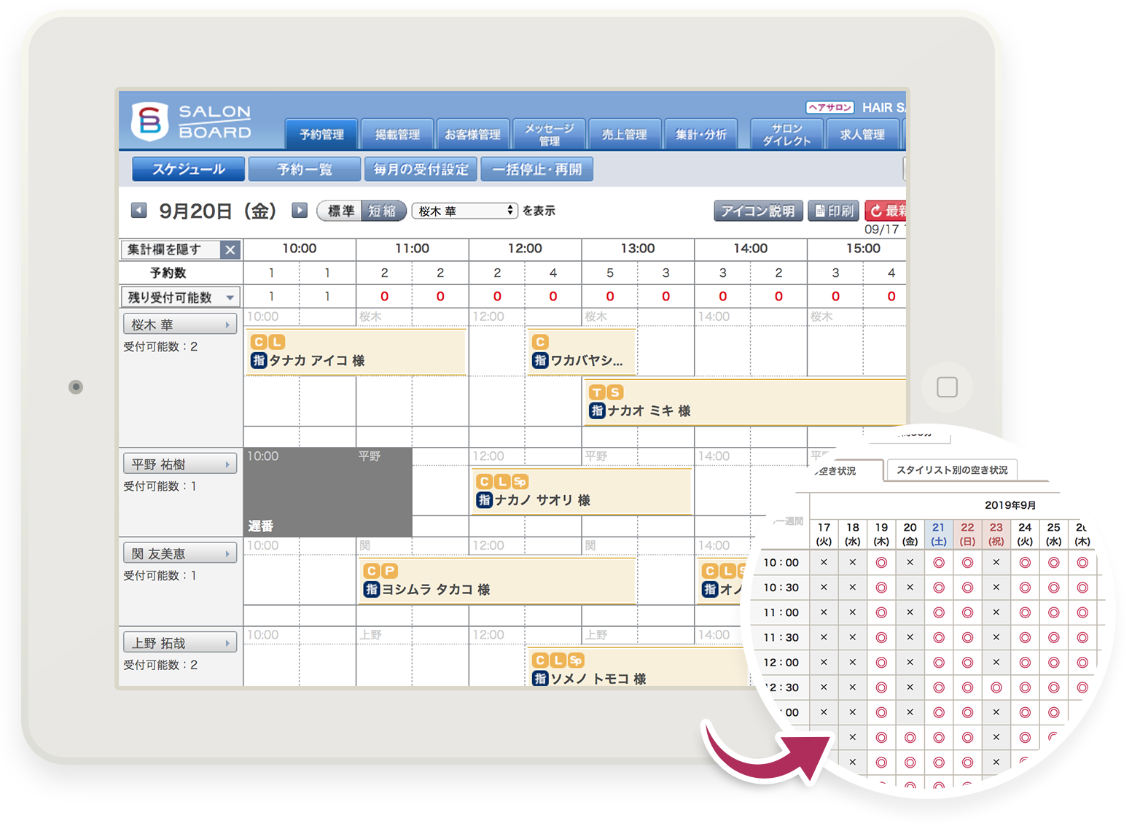Click the gray 遅番 shift block

point(328,492)
